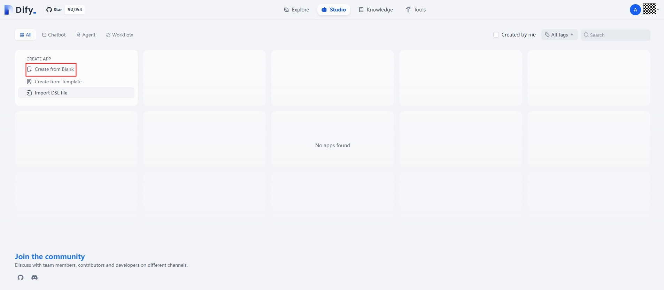Filter apps by All
This screenshot has width=664, height=290.
tap(25, 35)
